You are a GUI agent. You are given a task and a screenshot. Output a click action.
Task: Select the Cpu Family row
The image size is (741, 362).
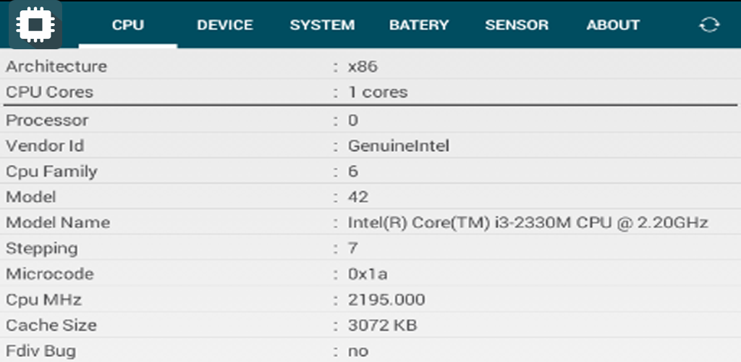pyautogui.click(x=51, y=172)
